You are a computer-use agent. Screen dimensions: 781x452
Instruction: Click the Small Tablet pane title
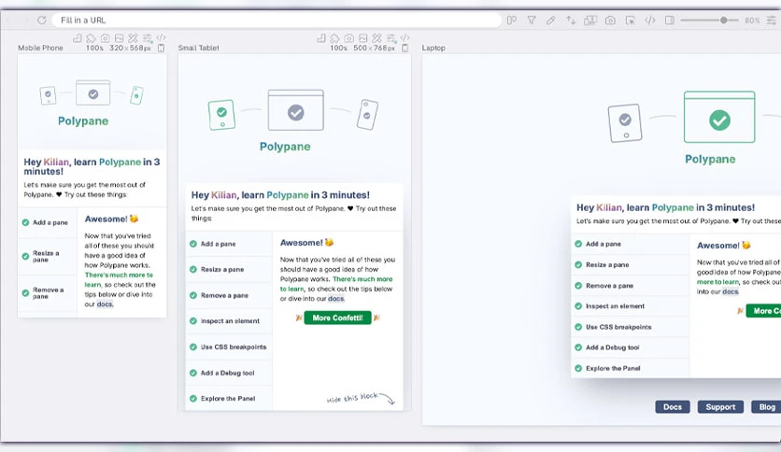click(199, 48)
